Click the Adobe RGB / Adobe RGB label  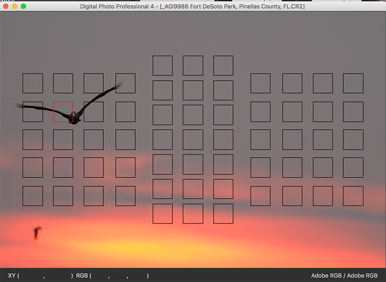point(344,276)
